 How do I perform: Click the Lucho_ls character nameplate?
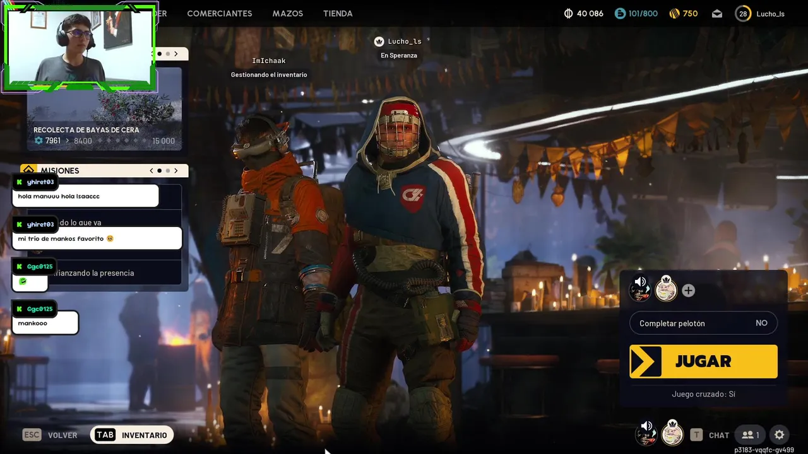click(x=404, y=42)
